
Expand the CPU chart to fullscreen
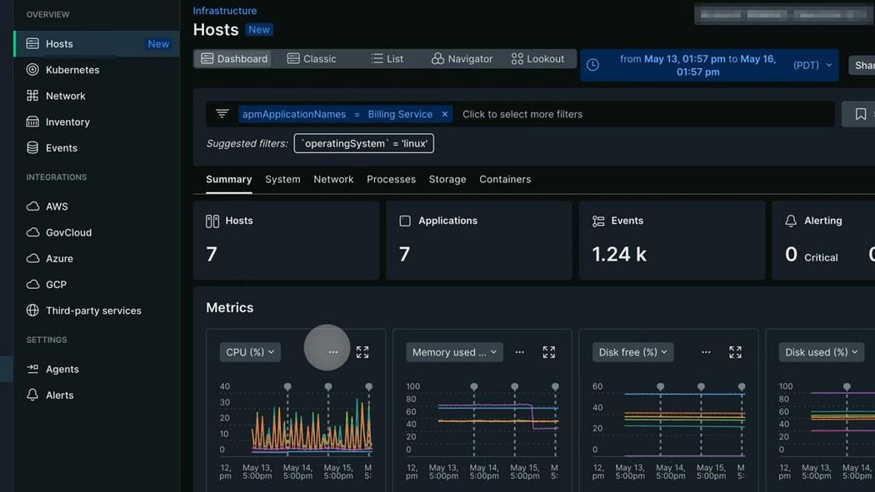(362, 352)
